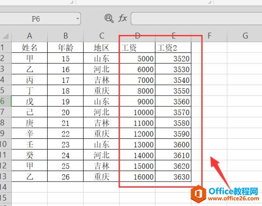Click the name cell '壬'
262x206 pixels.
click(30, 144)
